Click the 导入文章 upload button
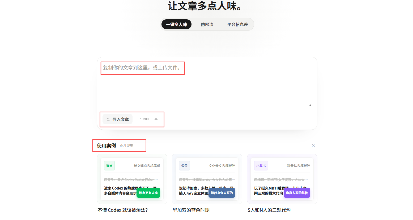The image size is (413, 220). coord(117,119)
